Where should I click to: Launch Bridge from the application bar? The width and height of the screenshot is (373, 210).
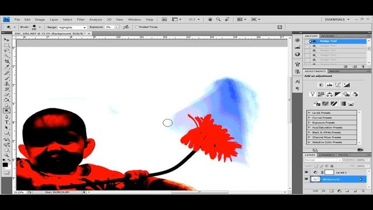point(164,19)
